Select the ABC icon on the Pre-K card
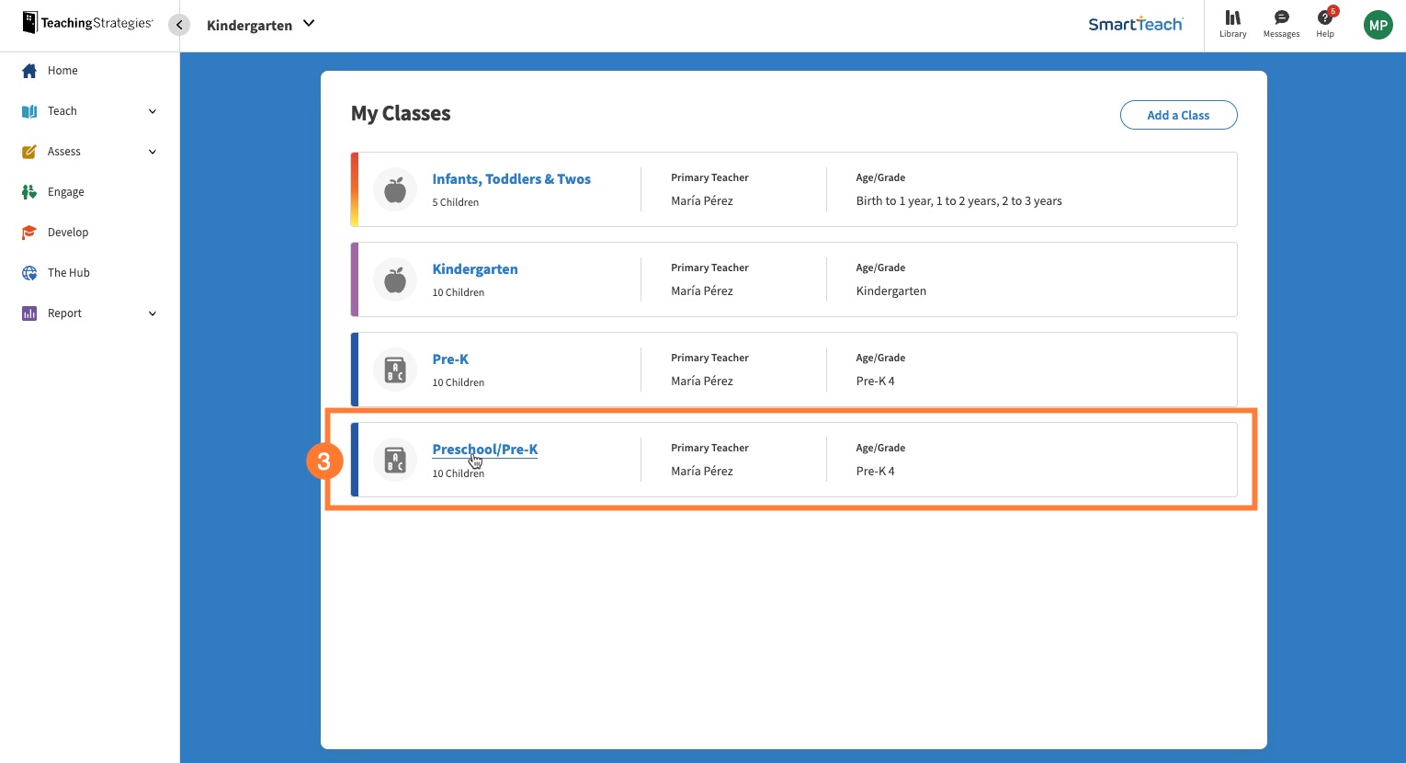 point(394,370)
